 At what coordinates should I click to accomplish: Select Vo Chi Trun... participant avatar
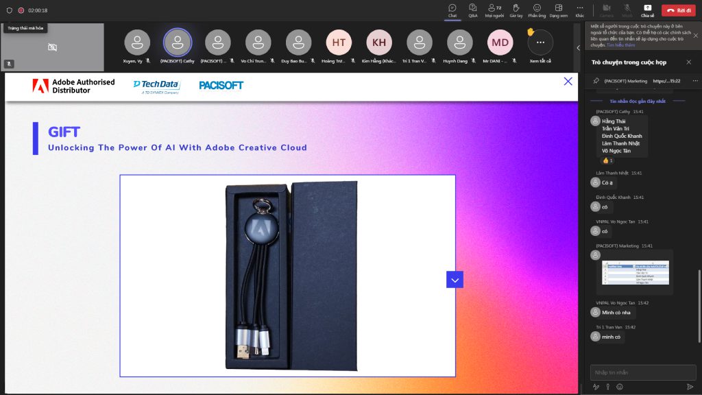point(258,43)
